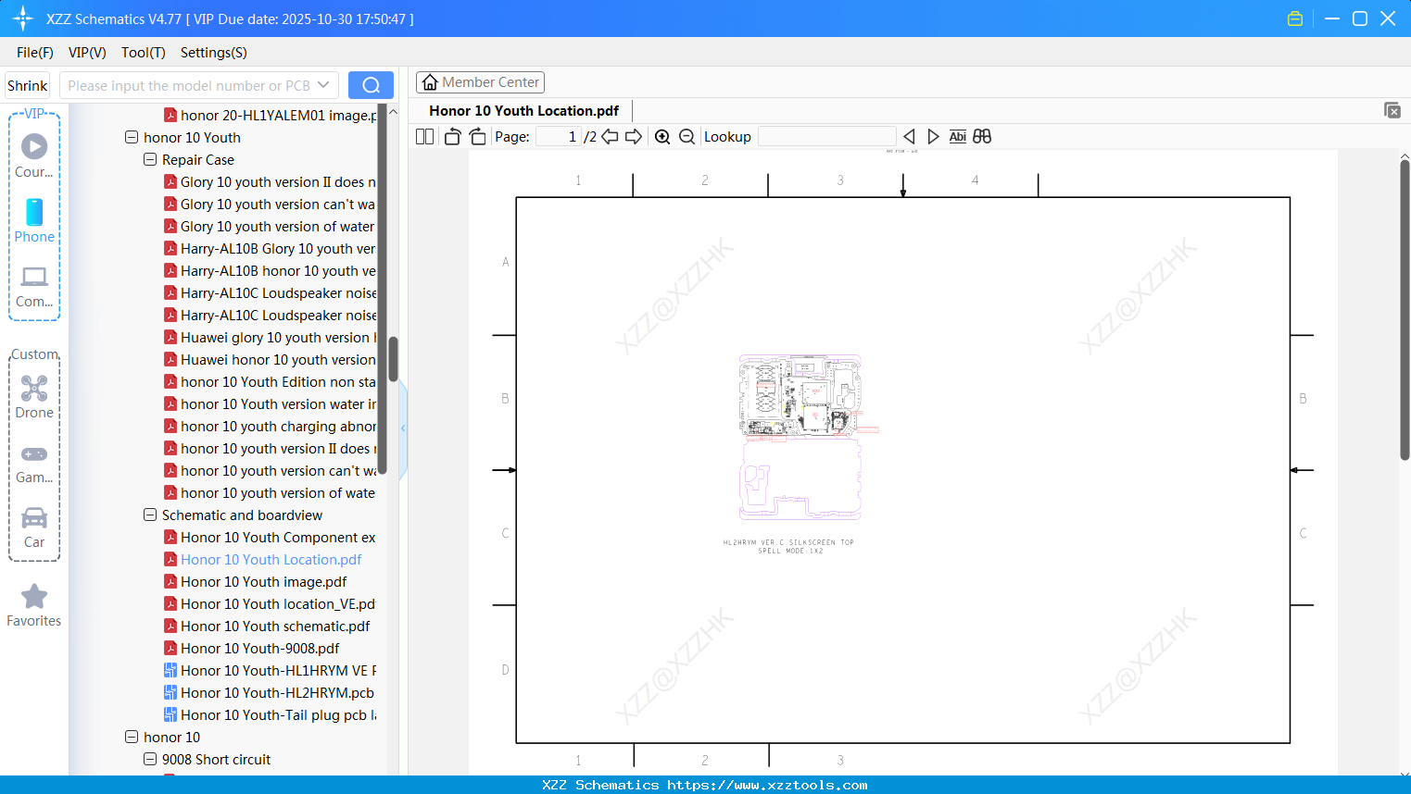1411x794 pixels.
Task: Select the Phone category
Action: pos(34,220)
